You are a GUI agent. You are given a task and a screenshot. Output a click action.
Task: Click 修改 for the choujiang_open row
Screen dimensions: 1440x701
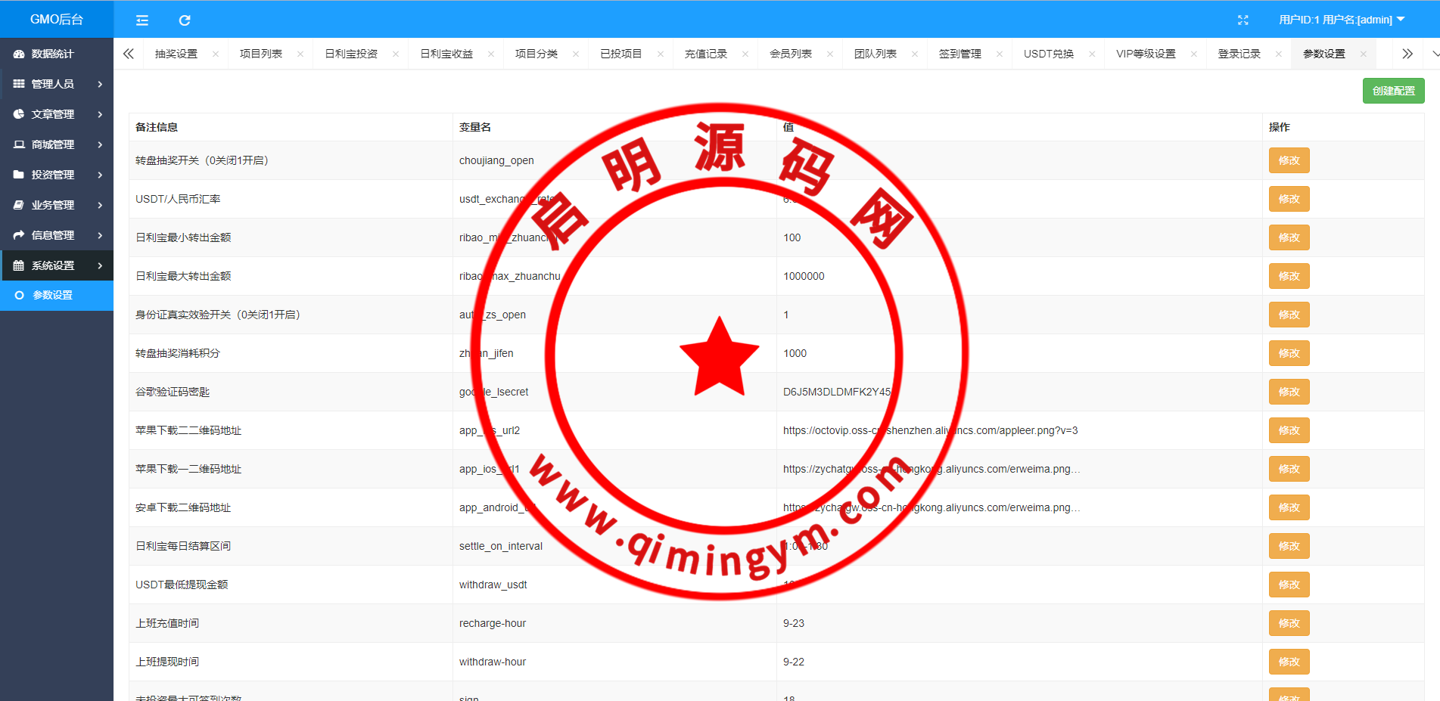coord(1289,160)
